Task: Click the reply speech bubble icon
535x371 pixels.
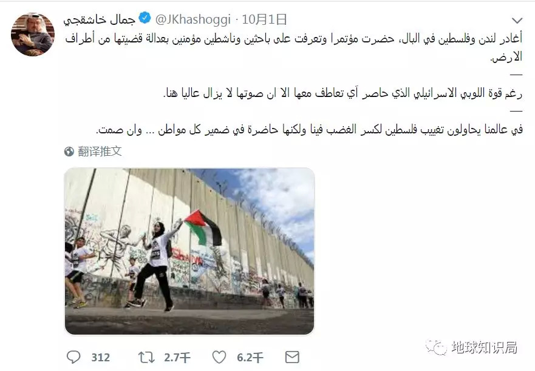Action: click(x=73, y=357)
